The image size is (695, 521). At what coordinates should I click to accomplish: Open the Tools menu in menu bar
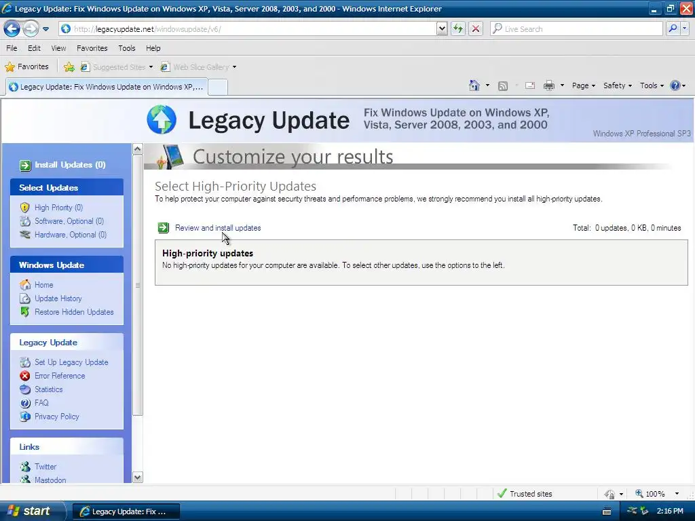pyautogui.click(x=127, y=48)
